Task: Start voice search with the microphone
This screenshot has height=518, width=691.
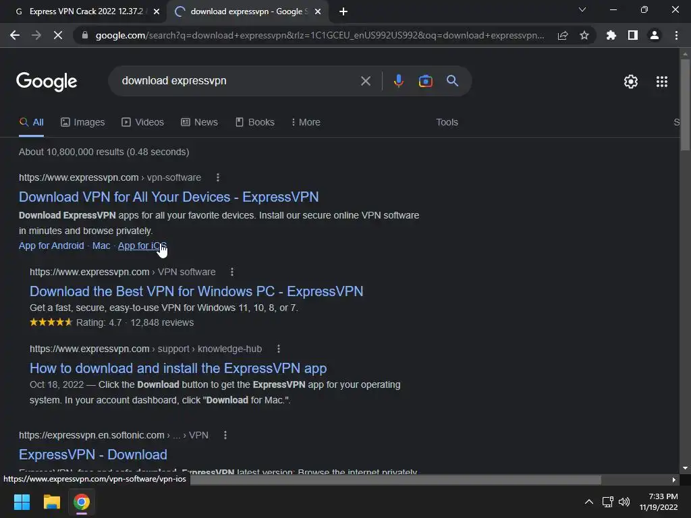Action: tap(398, 81)
